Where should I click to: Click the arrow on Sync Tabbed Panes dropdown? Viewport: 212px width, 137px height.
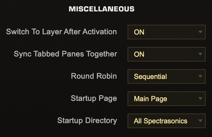(200, 54)
